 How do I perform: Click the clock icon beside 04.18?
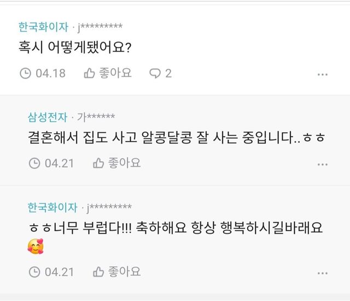click(x=25, y=73)
